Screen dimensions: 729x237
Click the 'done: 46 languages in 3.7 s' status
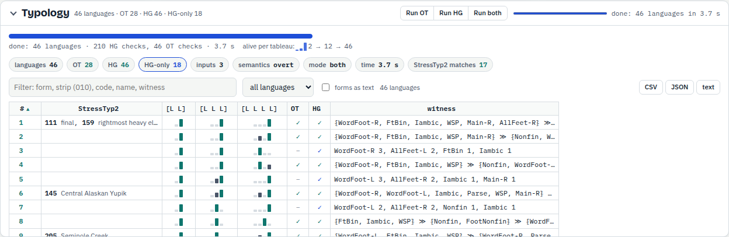(x=666, y=13)
